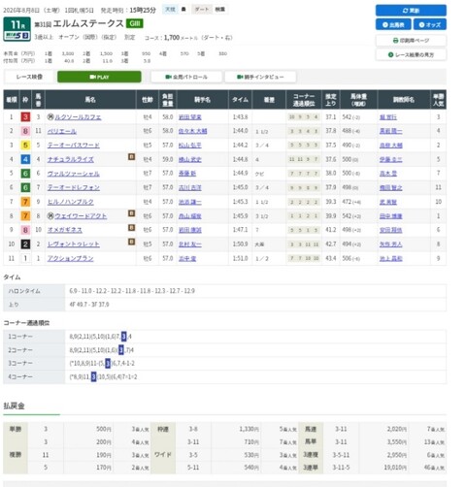Click the pink frame 8 badge for ペリエール
Image resolution: width=466 pixels, height=487 pixels.
point(25,131)
